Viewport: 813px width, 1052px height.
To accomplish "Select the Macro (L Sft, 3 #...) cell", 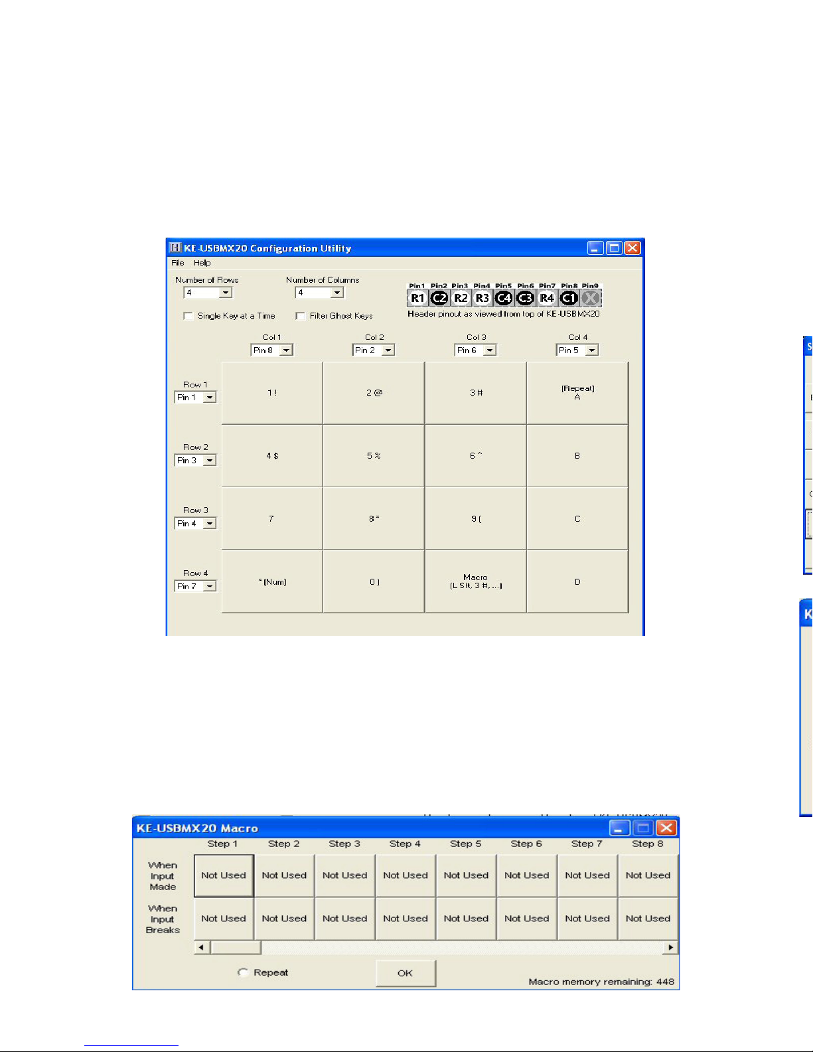I will (476, 581).
